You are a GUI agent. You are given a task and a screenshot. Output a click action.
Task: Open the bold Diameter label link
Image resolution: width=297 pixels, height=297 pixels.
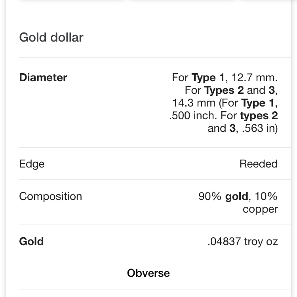point(43,78)
